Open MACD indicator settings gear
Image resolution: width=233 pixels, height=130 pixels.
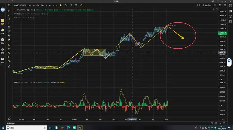[x=34, y=82]
